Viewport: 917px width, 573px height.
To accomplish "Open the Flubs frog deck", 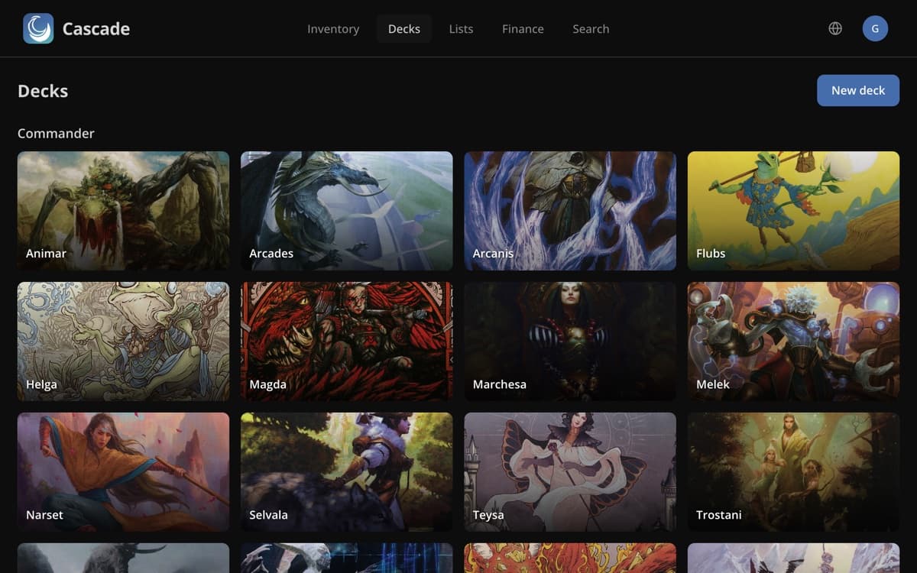I will tap(793, 211).
